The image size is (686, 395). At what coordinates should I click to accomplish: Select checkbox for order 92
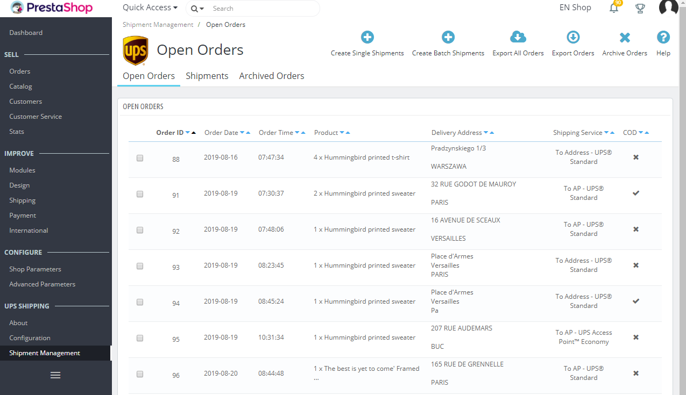pyautogui.click(x=140, y=230)
